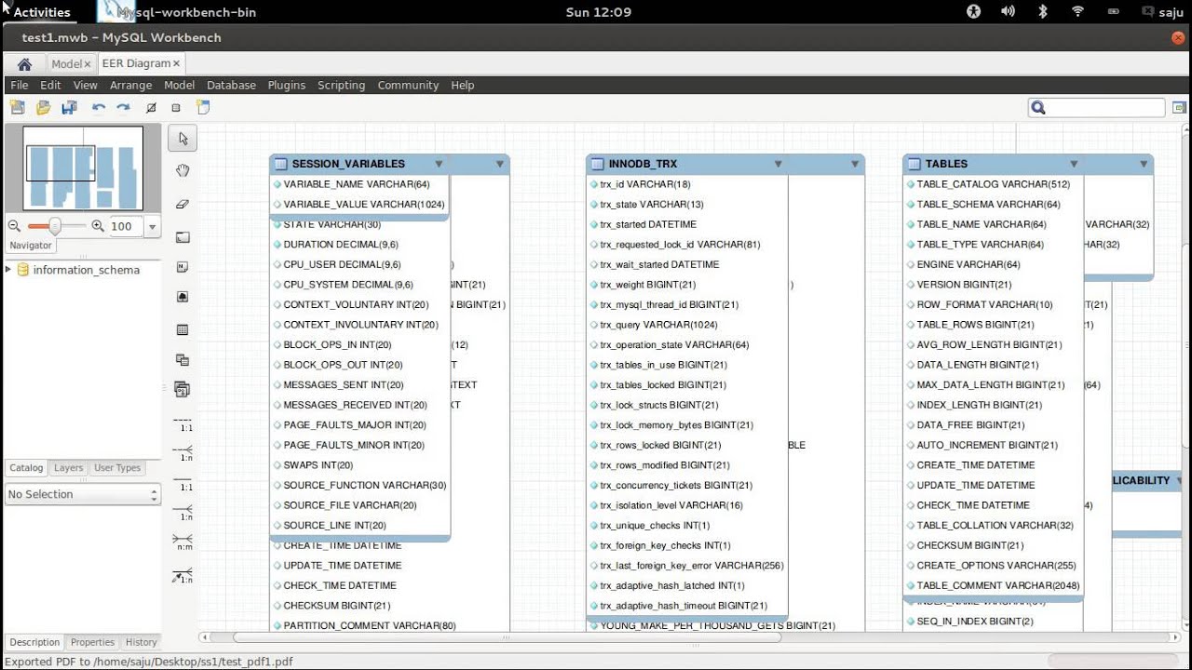Open the Scripting menu
1192x670 pixels.
(x=341, y=85)
